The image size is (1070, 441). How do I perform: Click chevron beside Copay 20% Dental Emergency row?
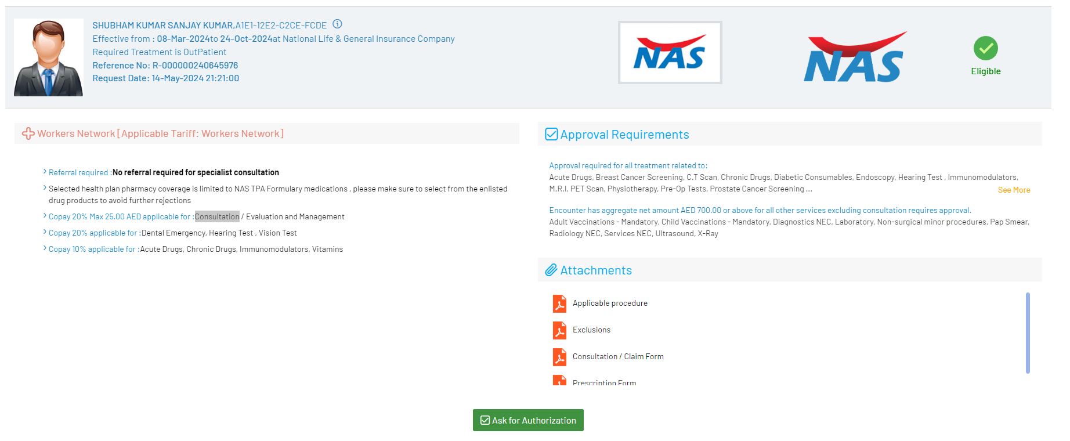pyautogui.click(x=45, y=232)
